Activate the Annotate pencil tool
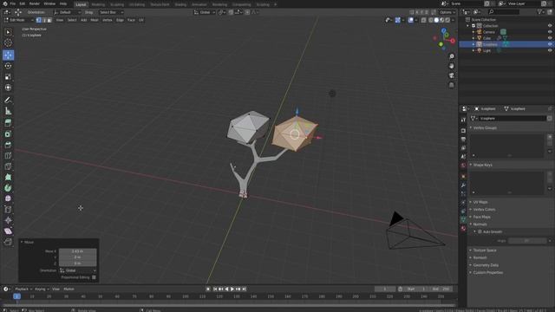Image resolution: width=555 pixels, height=312 pixels. click(8, 101)
